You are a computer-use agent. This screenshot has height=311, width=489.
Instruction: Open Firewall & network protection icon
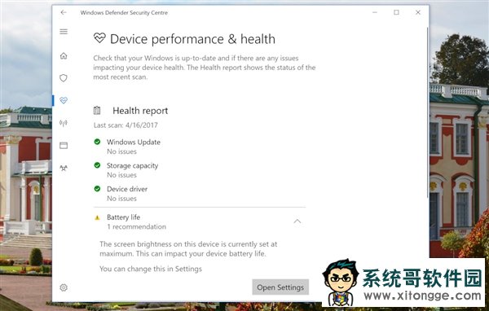64,123
